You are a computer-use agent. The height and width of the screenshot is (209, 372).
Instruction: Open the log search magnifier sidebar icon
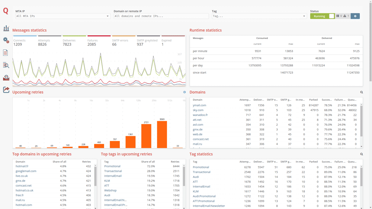(6, 65)
